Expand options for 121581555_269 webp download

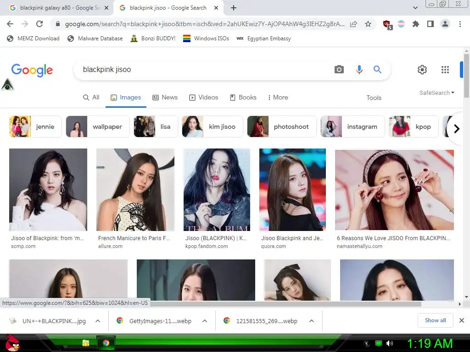pyautogui.click(x=312, y=321)
